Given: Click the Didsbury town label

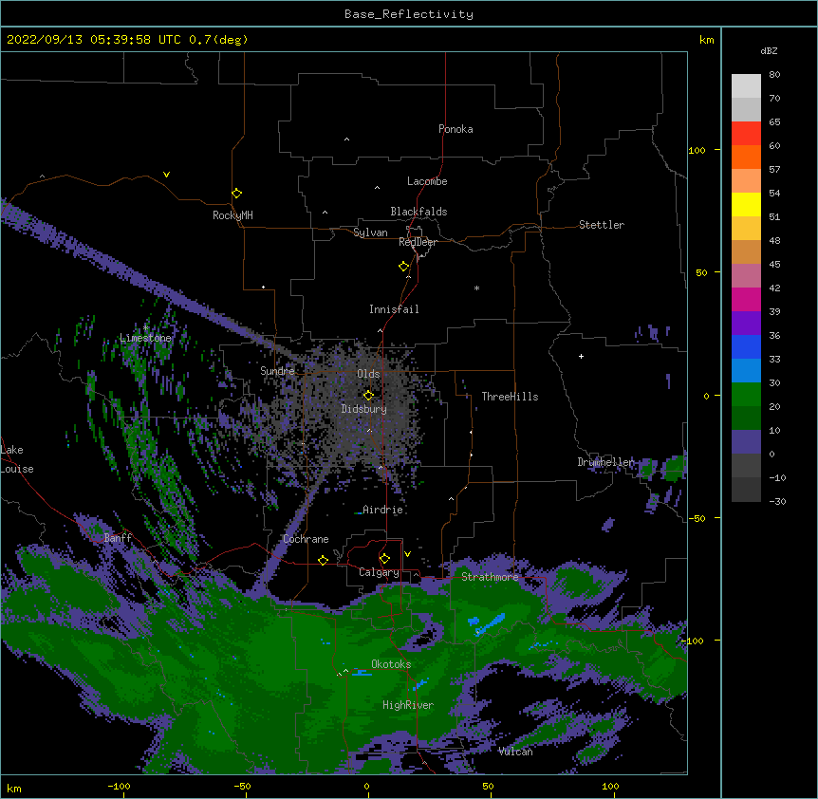Looking at the screenshot, I should click(364, 409).
